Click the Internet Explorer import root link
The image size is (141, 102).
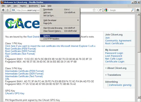pos(50,46)
